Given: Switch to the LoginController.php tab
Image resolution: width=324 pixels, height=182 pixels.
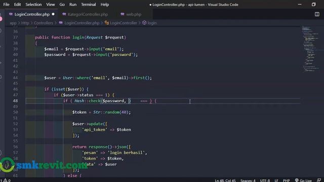Looking at the screenshot, I should (32, 14).
